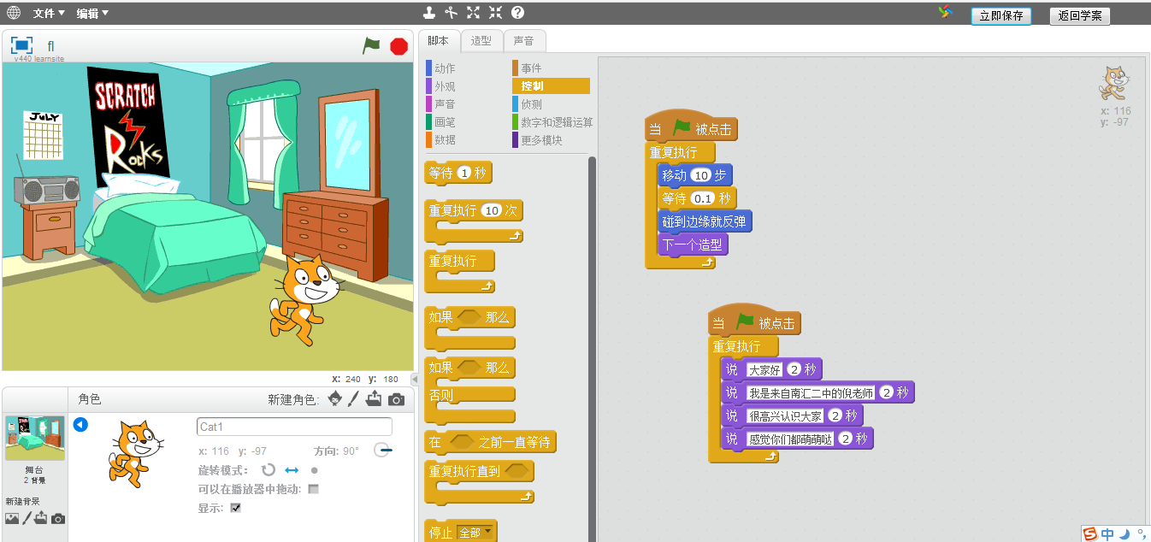The width and height of the screenshot is (1151, 542).
Task: Click the 在…之前一直等待 block
Action: point(490,442)
